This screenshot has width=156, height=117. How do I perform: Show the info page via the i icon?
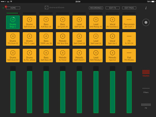tap(146, 8)
